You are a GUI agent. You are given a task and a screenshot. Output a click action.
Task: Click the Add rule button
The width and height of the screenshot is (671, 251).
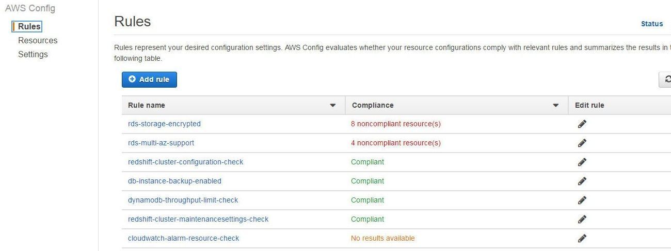click(x=149, y=79)
